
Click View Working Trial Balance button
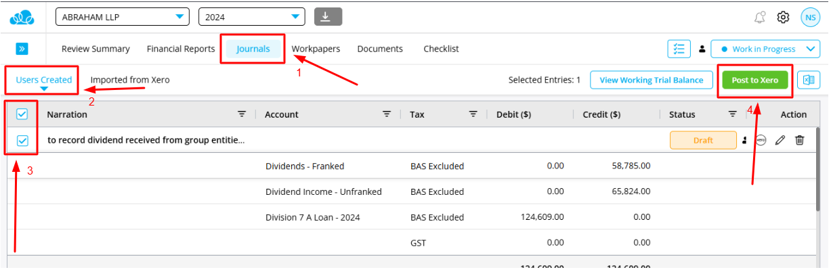click(651, 80)
